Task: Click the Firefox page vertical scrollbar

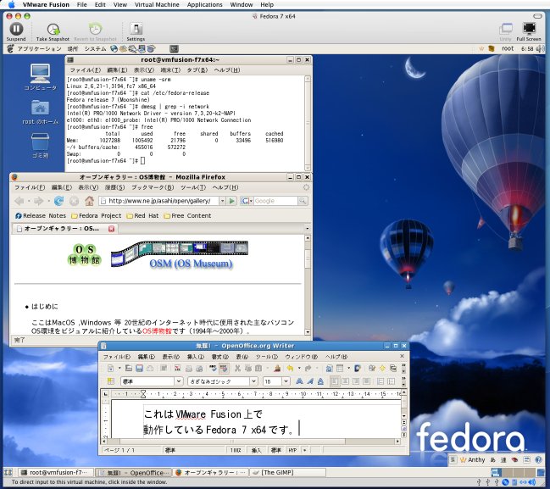Action: (x=308, y=285)
